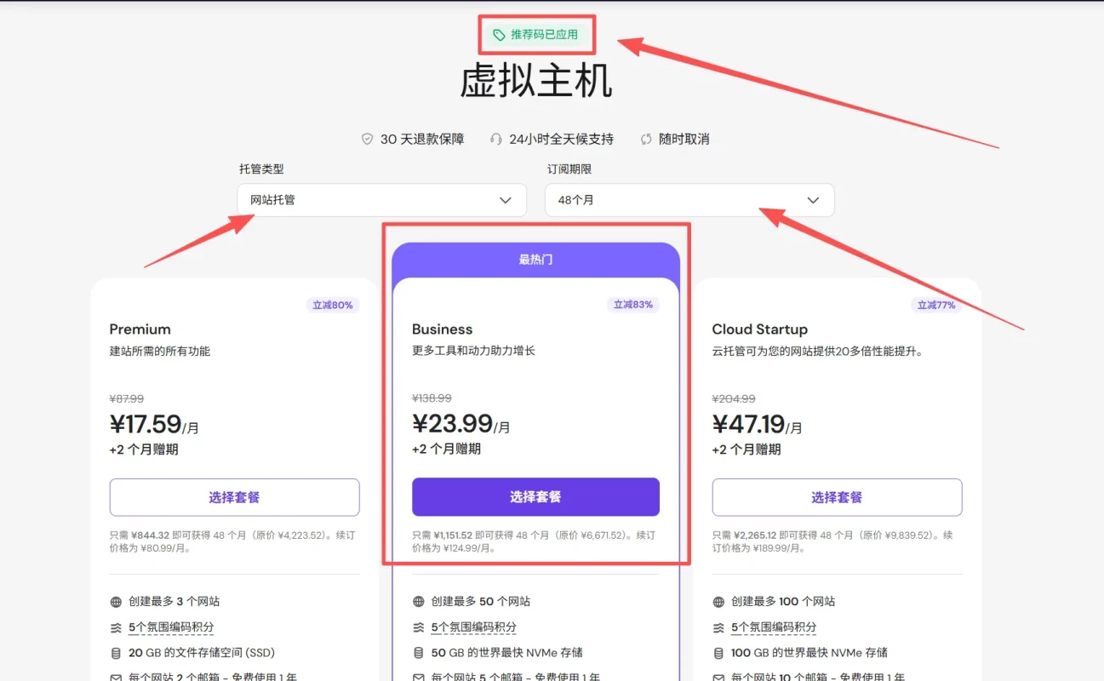The height and width of the screenshot is (681, 1104).
Task: Choose the Cloud Startup plan with 选择套餐
Action: tap(837, 497)
